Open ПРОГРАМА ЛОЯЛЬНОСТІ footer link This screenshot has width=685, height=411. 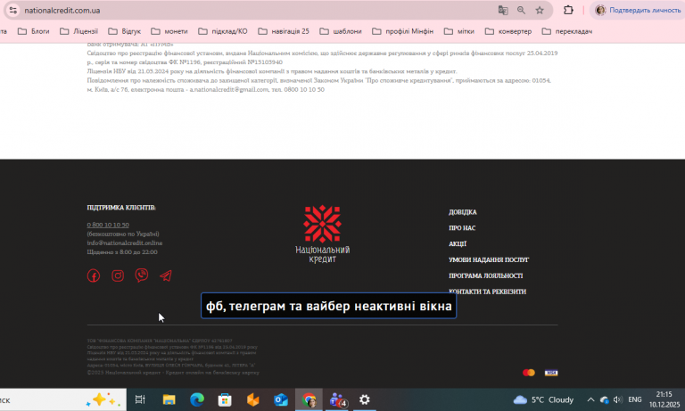[486, 275]
